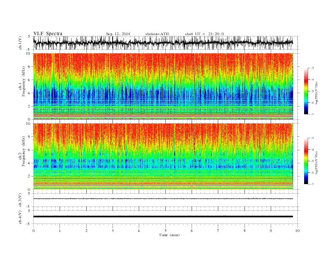The image size is (335, 259).
Task: Click the time axis tick label "1"
Action: click(60, 231)
